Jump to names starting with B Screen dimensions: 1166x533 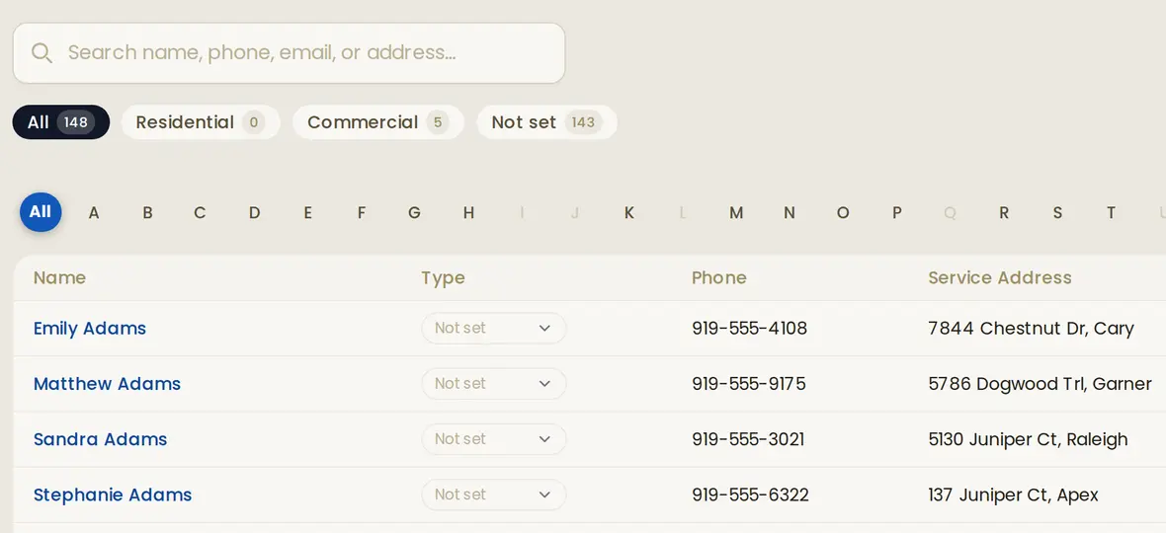coord(147,213)
